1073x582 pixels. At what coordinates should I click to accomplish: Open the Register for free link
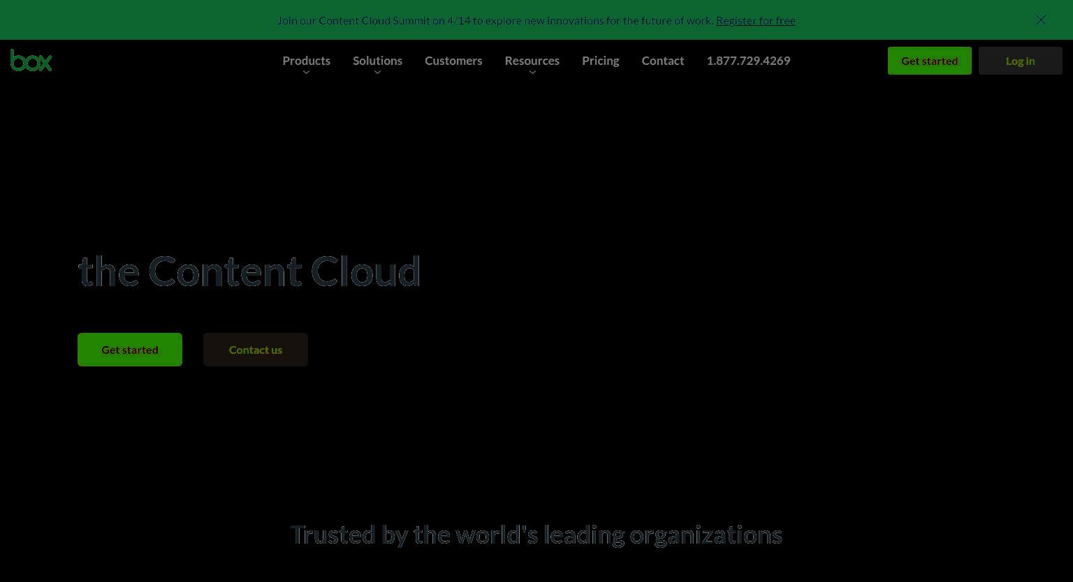pos(756,20)
